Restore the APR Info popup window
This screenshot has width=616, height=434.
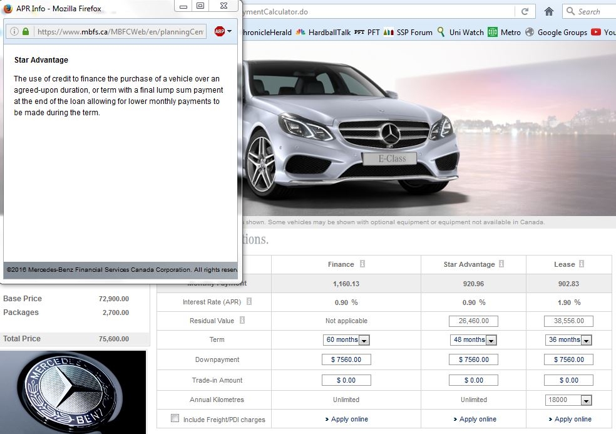200,6
